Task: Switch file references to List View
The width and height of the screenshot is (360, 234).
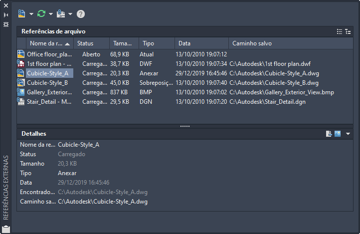Action: (x=340, y=31)
